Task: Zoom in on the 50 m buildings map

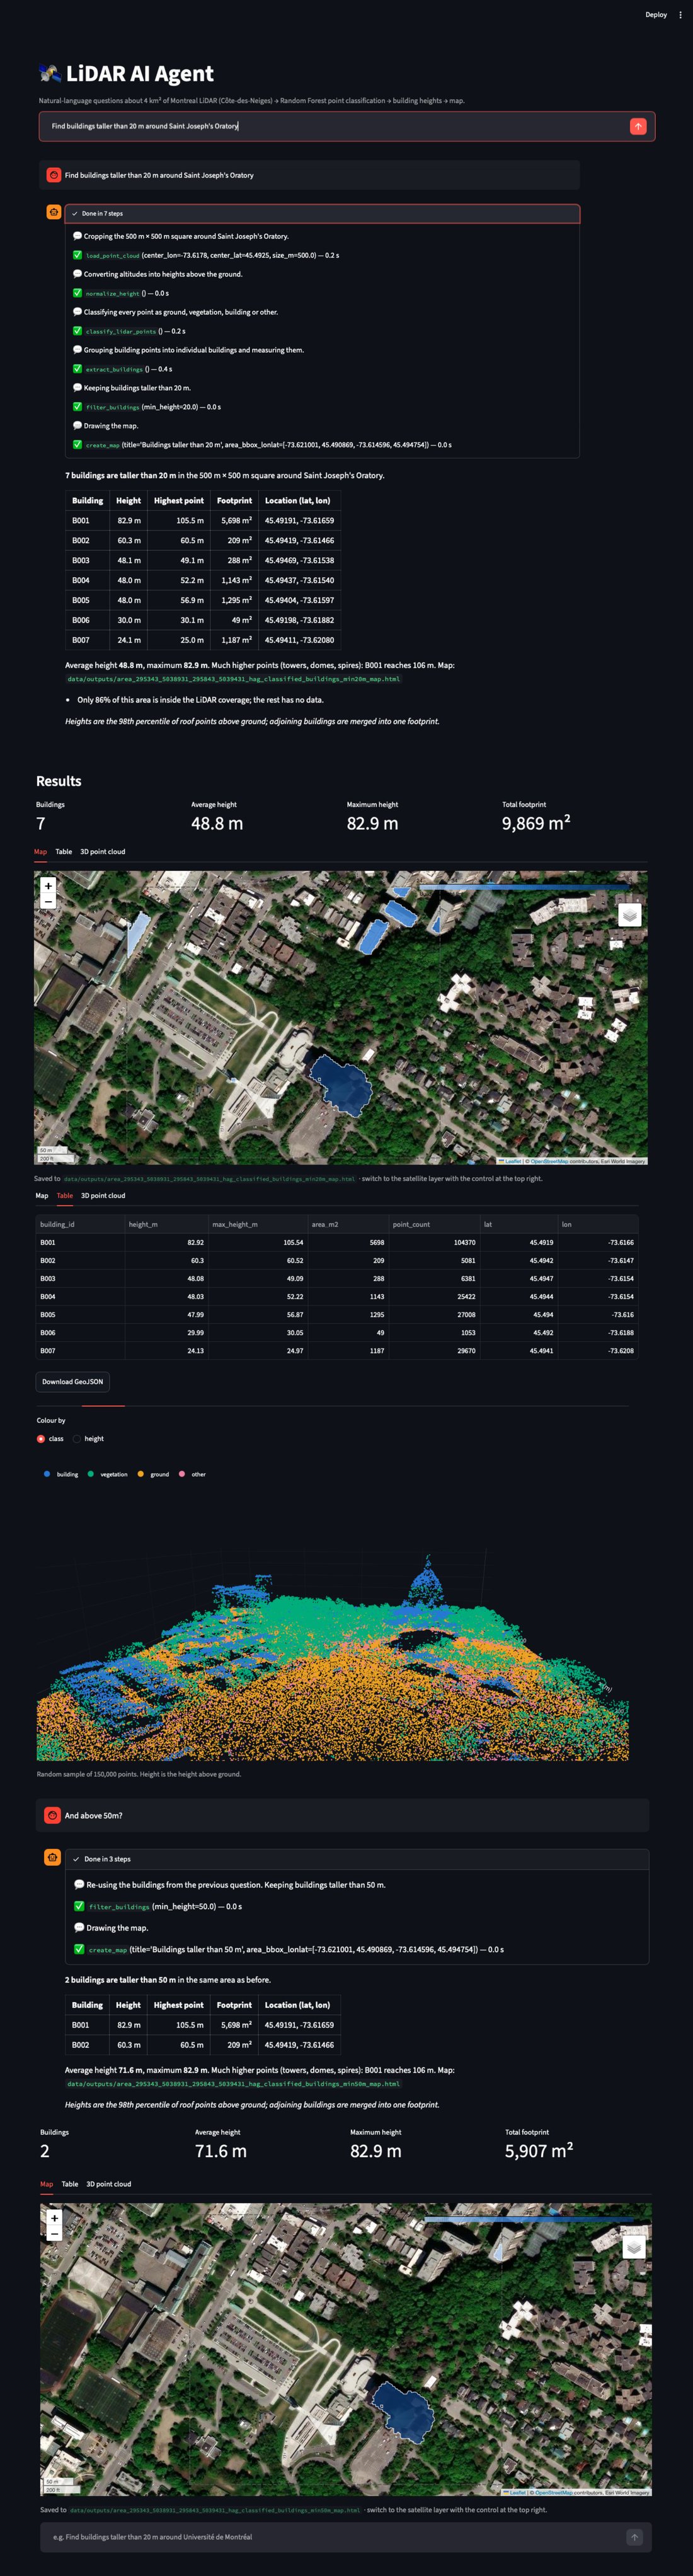Action: (54, 2218)
